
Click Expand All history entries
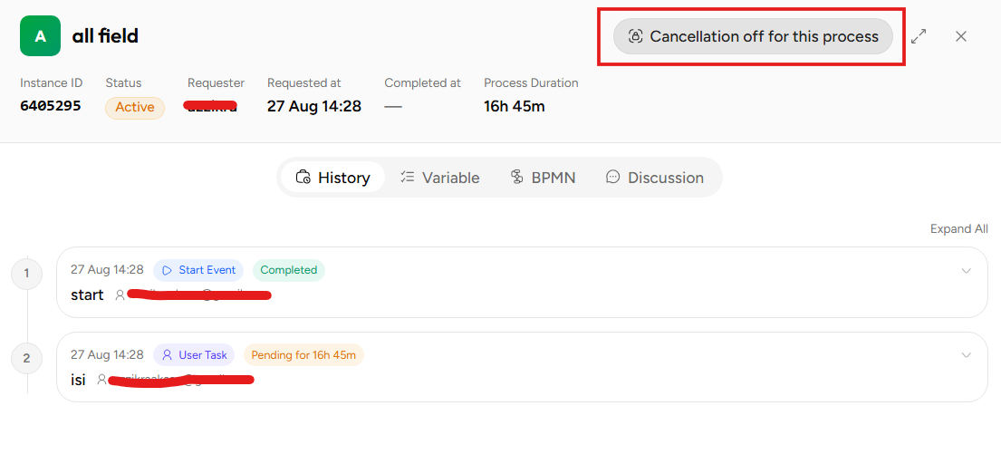coord(958,228)
